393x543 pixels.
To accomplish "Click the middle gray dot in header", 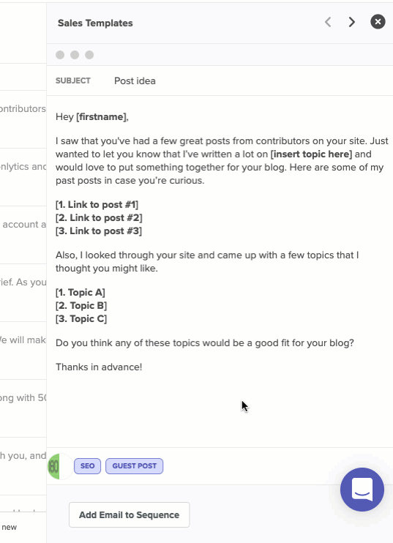I will 75,55.
